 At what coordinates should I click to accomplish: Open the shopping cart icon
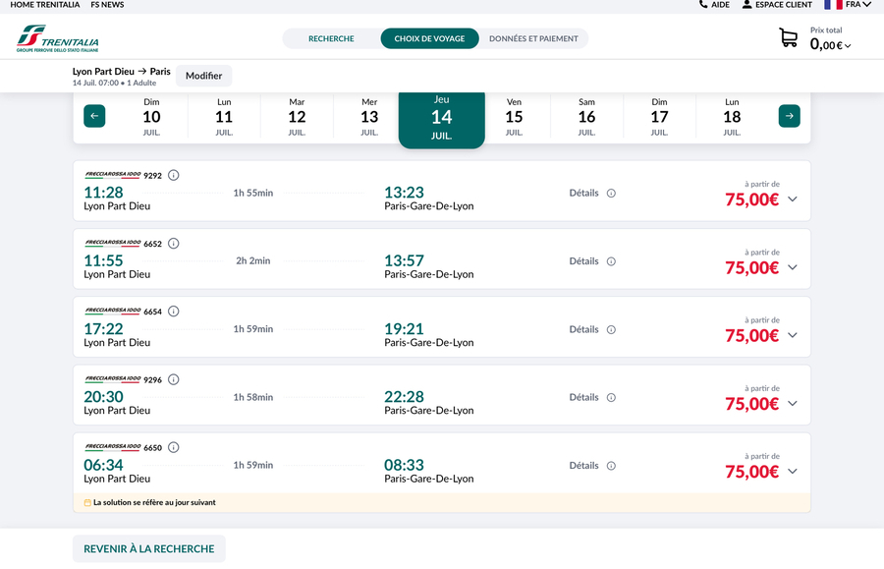pyautogui.click(x=788, y=38)
